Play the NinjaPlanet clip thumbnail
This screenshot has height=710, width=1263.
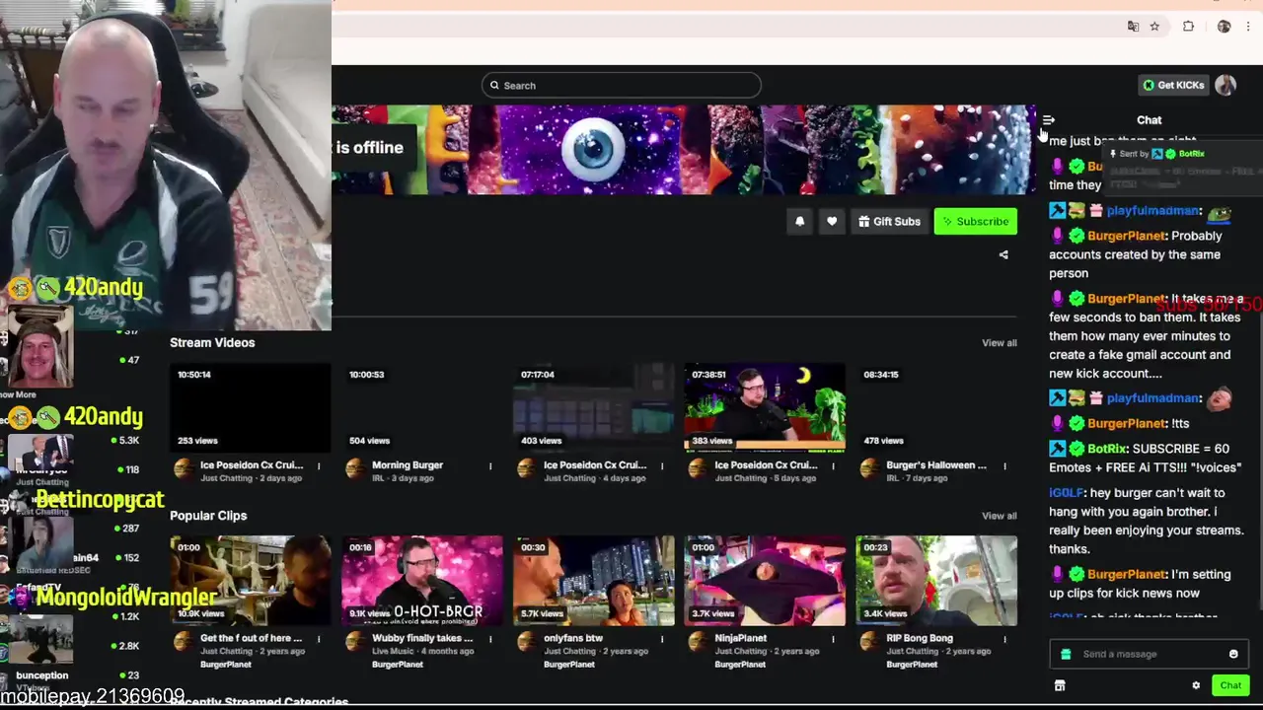(765, 581)
